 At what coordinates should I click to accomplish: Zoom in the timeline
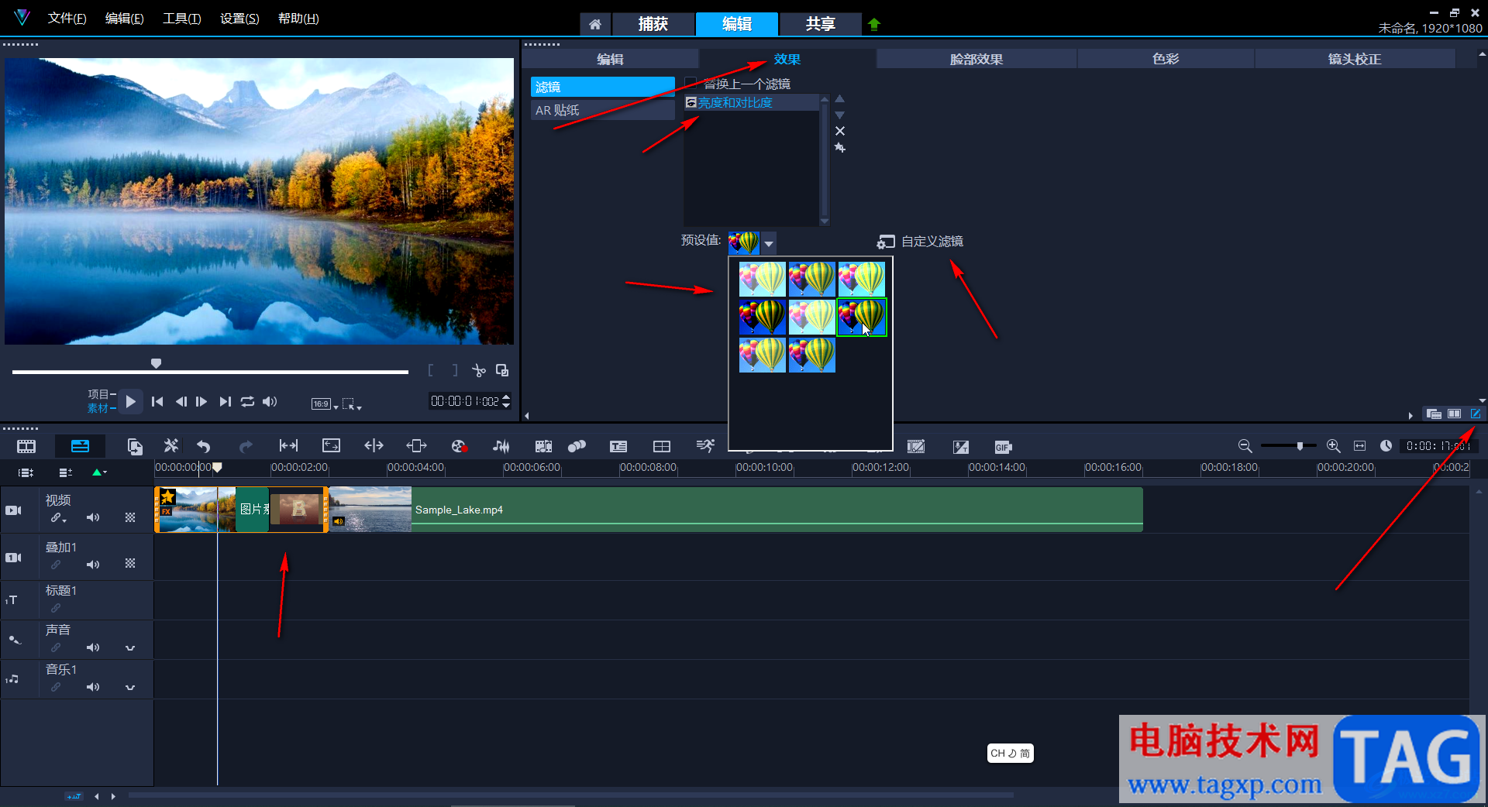click(1333, 446)
